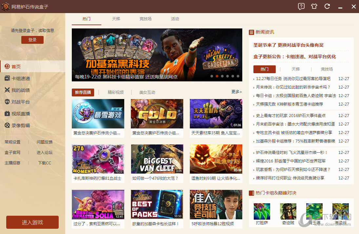The width and height of the screenshot is (359, 234).
Task: Click the 进入游戏 launch button
Action: [32, 222]
